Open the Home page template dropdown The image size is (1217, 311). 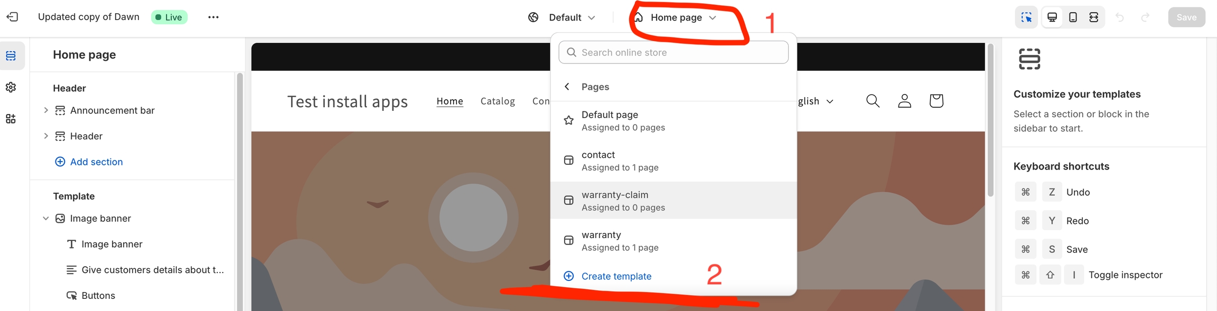click(676, 17)
